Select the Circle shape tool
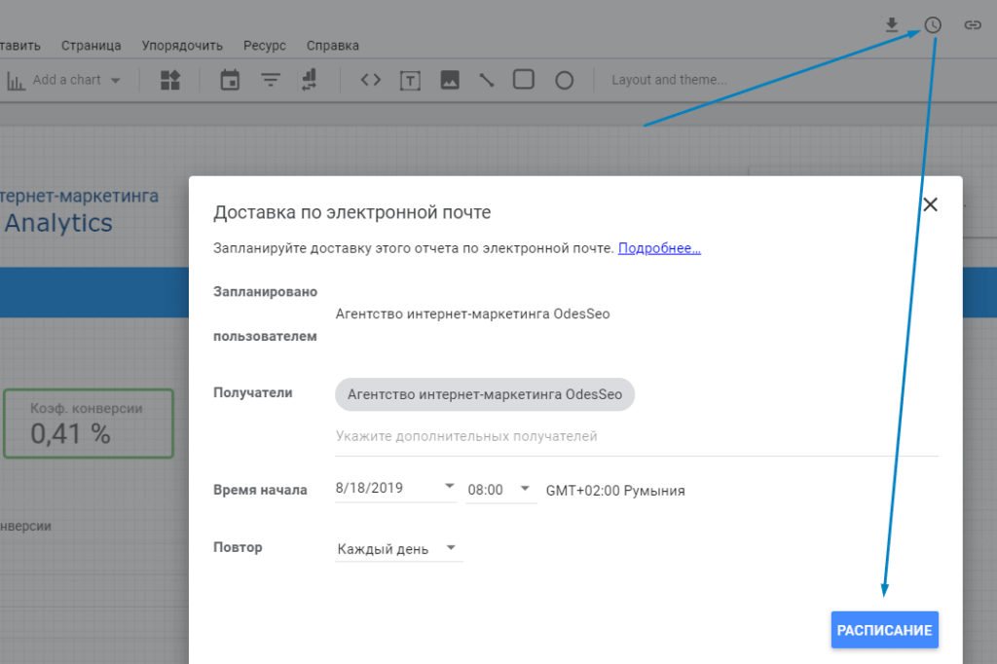This screenshot has width=997, height=664. 564,81
